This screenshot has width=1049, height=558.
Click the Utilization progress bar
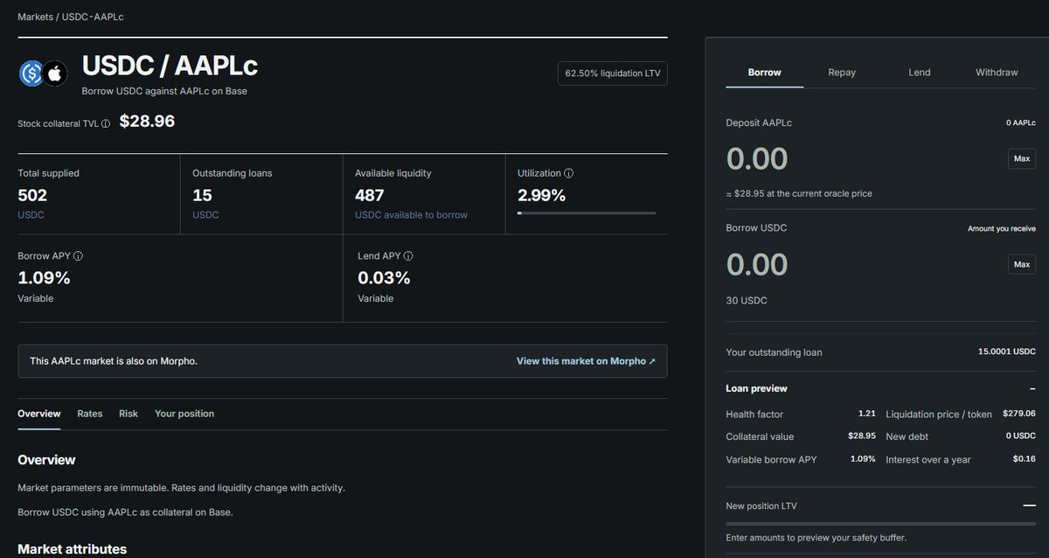click(587, 213)
